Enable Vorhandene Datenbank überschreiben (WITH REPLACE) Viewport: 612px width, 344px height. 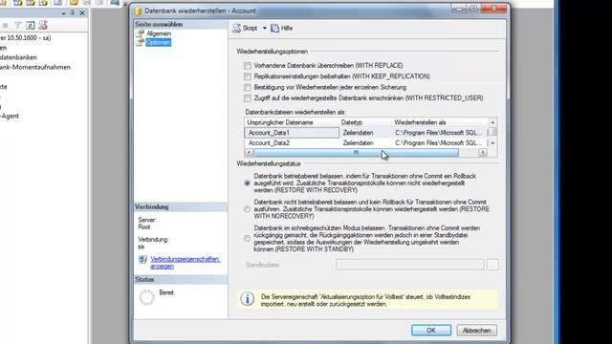[x=248, y=66]
